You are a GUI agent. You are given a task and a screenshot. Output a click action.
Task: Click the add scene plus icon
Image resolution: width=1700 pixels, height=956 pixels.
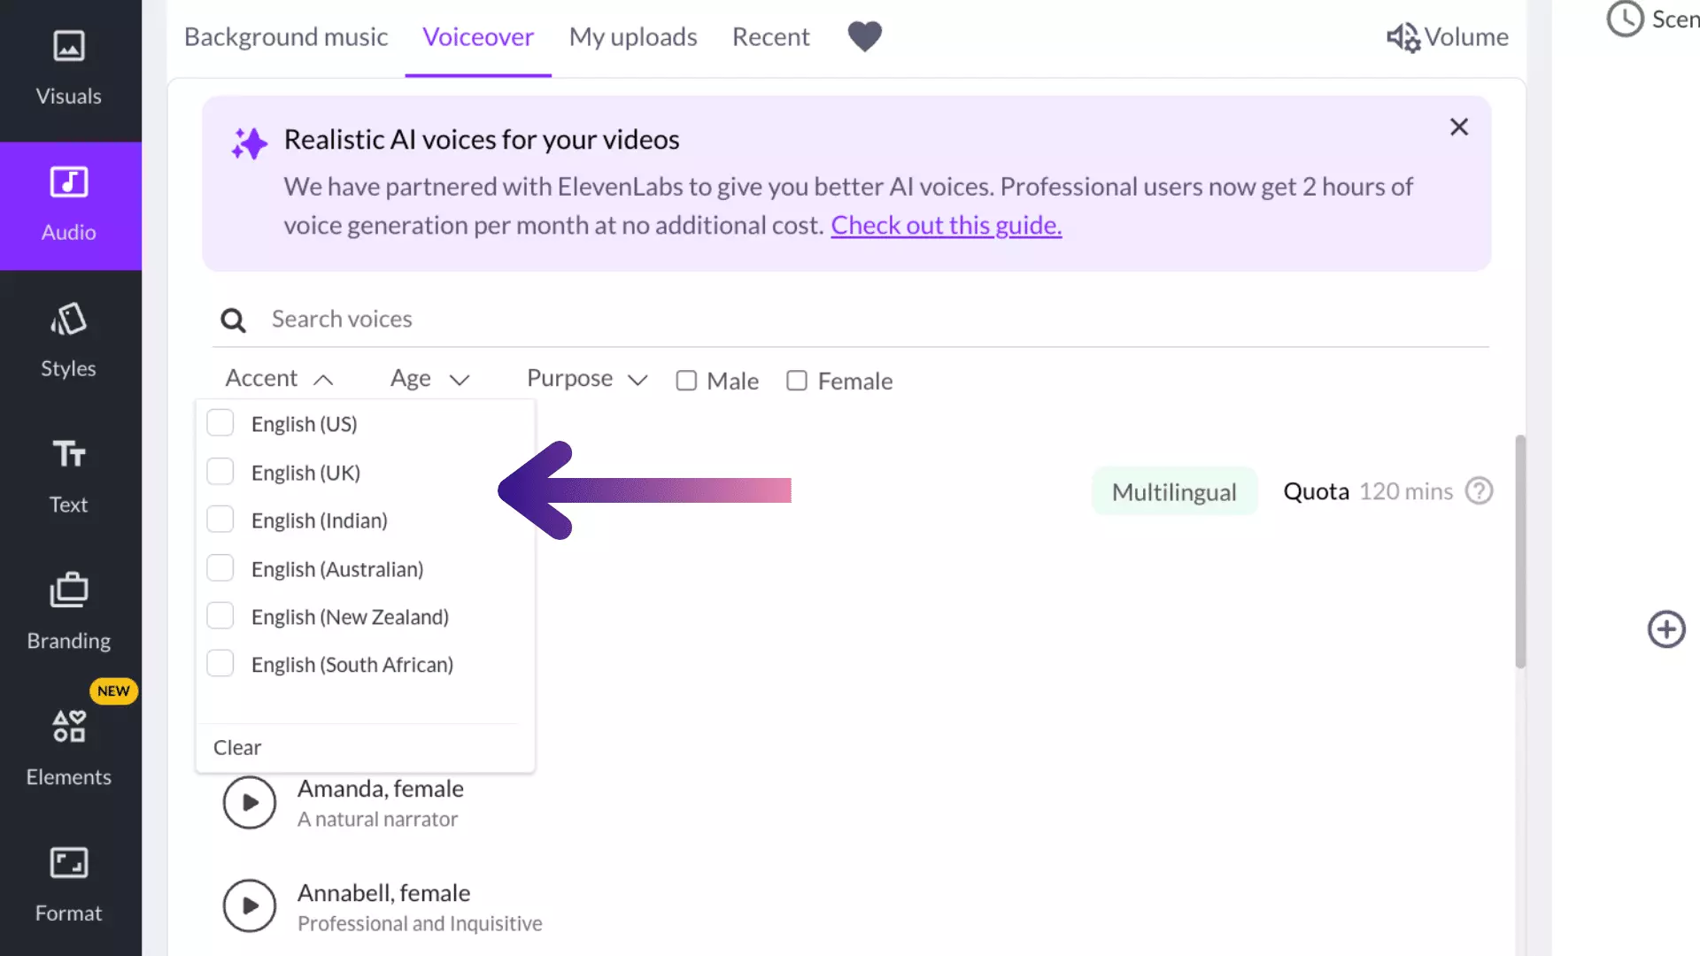(1666, 629)
